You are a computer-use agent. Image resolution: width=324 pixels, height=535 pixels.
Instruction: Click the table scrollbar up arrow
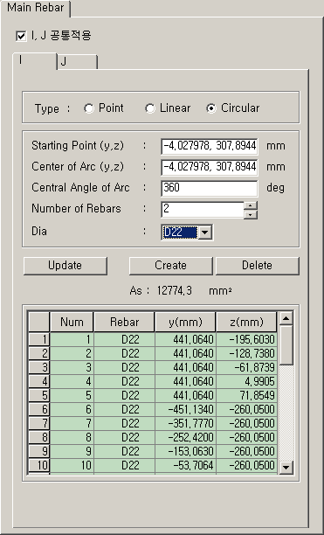pyautogui.click(x=286, y=318)
